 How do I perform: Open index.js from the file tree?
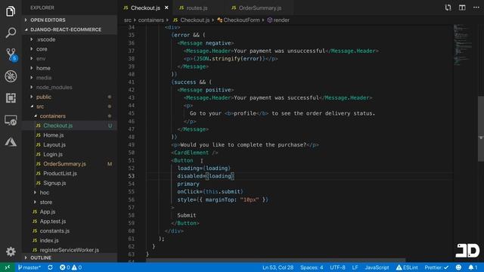point(49,240)
